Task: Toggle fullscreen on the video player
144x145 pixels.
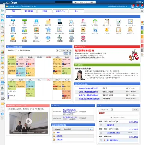Action: click(46, 132)
